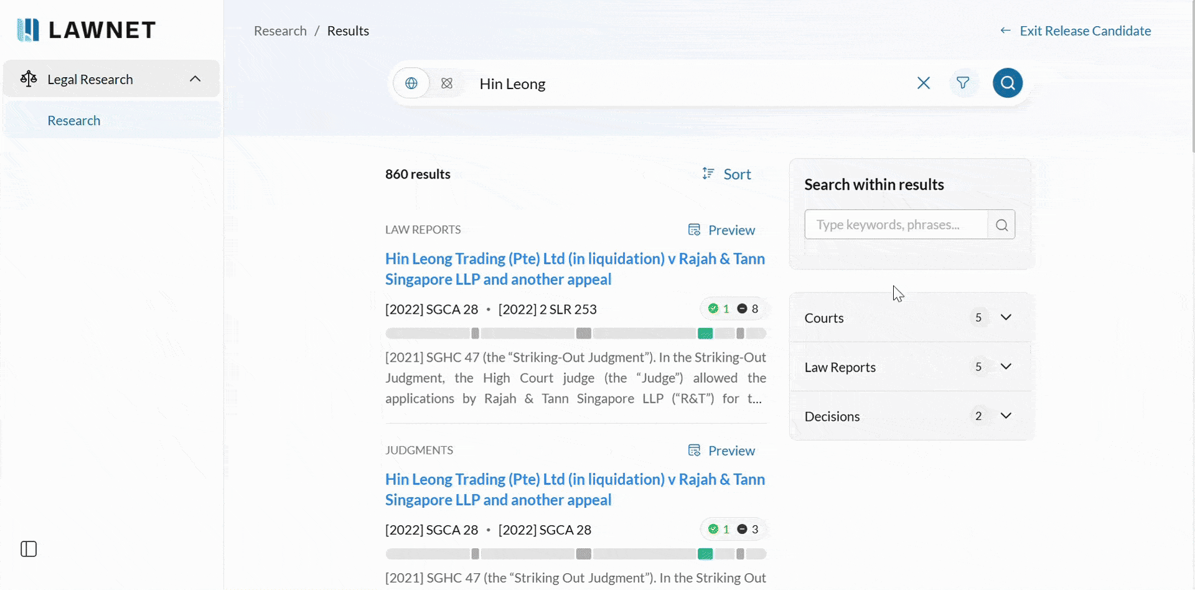Click the preview icon in Judgments result
1195x590 pixels.
[x=695, y=450]
